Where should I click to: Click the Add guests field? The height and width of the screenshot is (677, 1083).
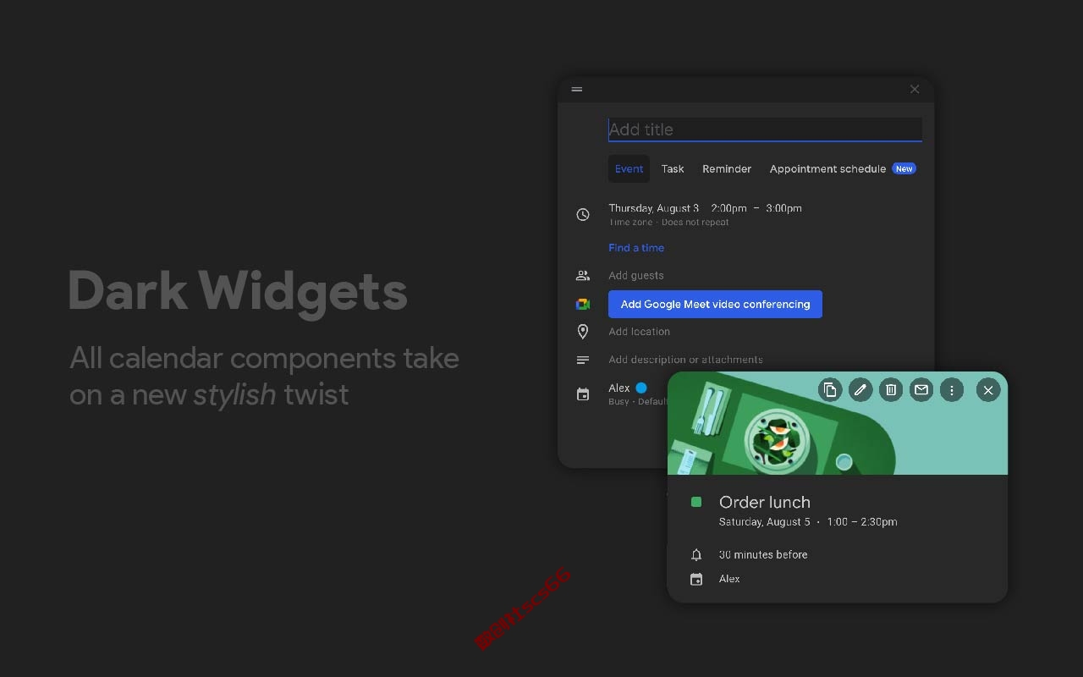point(636,275)
